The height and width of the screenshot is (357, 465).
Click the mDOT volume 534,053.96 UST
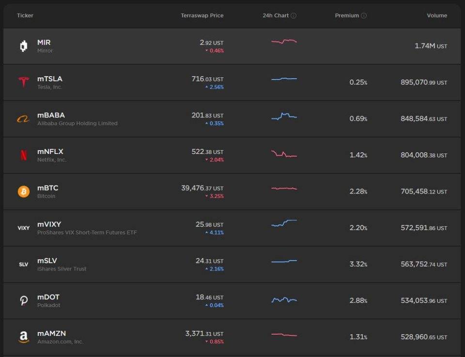point(424,300)
